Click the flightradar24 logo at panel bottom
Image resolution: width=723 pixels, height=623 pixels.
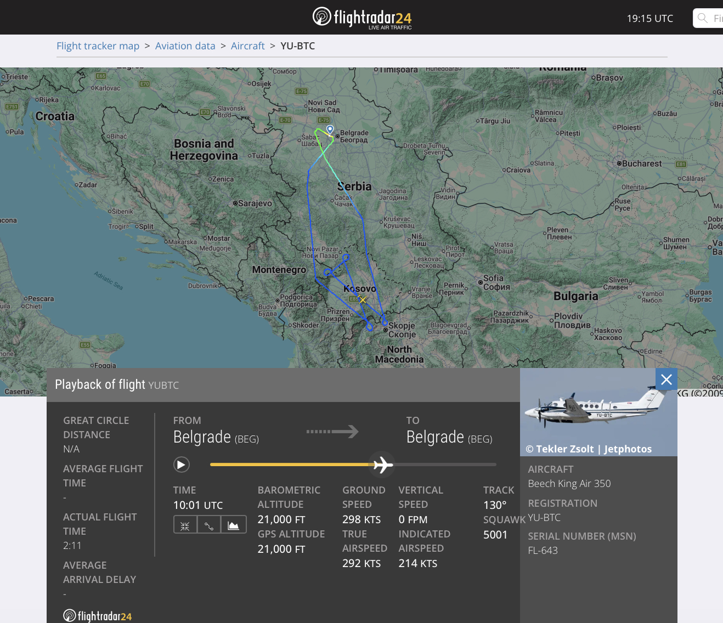pos(97,615)
